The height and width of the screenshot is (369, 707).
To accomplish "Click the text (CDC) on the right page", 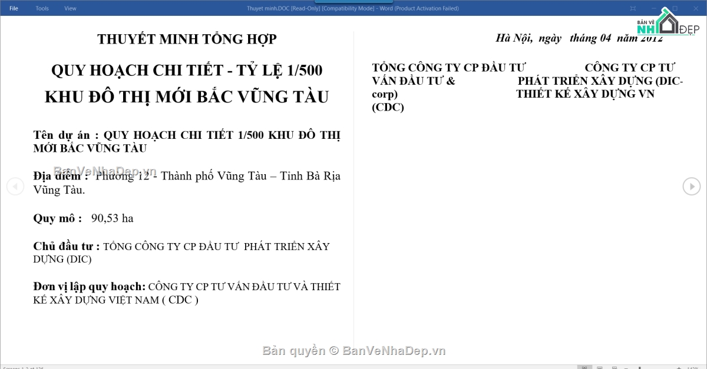I will click(x=388, y=107).
